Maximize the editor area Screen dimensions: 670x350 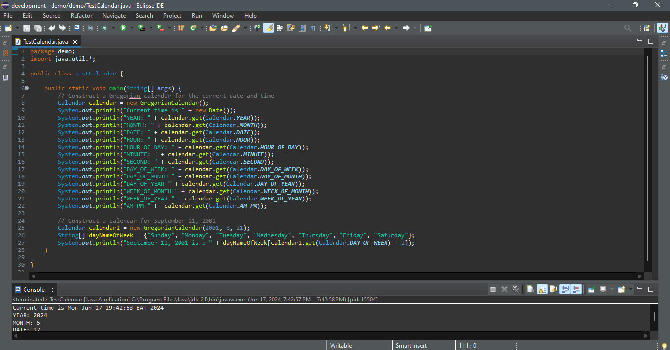point(651,41)
